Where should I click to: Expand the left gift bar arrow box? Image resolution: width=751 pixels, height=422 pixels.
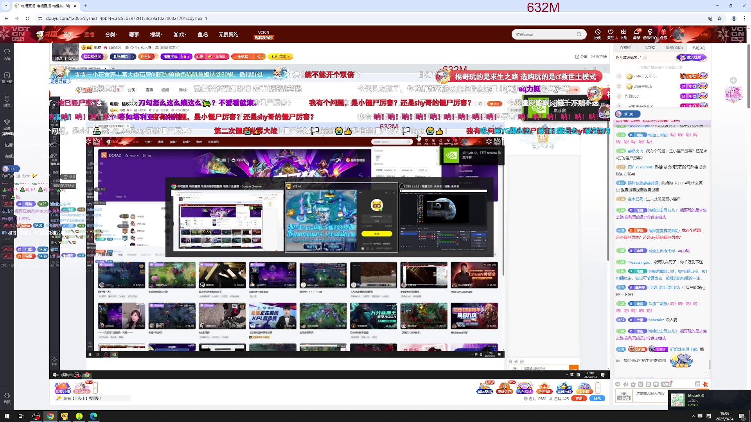click(95, 388)
